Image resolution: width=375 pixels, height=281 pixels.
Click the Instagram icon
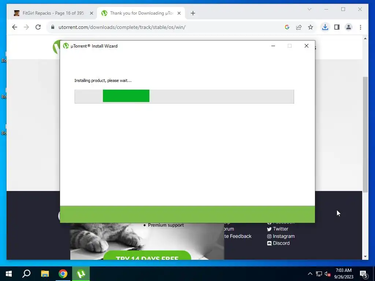coord(269,236)
